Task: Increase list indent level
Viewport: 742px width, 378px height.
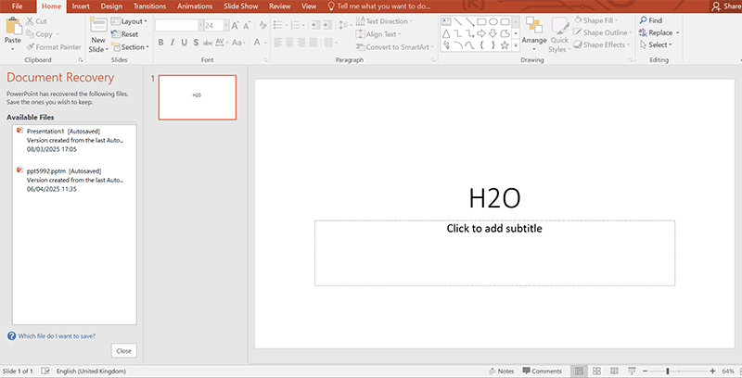Action: click(x=327, y=25)
